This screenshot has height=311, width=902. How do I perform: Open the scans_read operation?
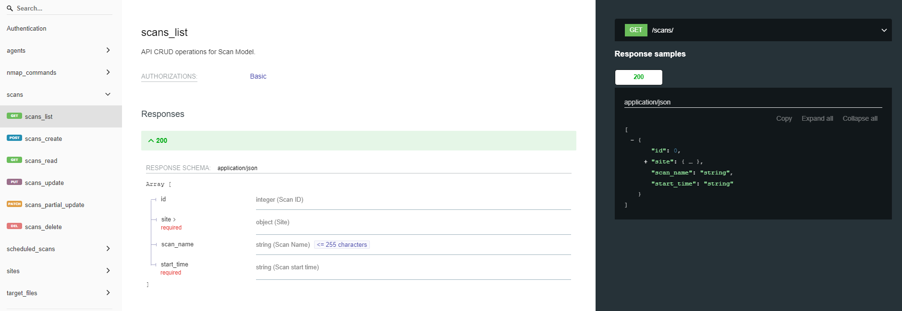click(61, 161)
